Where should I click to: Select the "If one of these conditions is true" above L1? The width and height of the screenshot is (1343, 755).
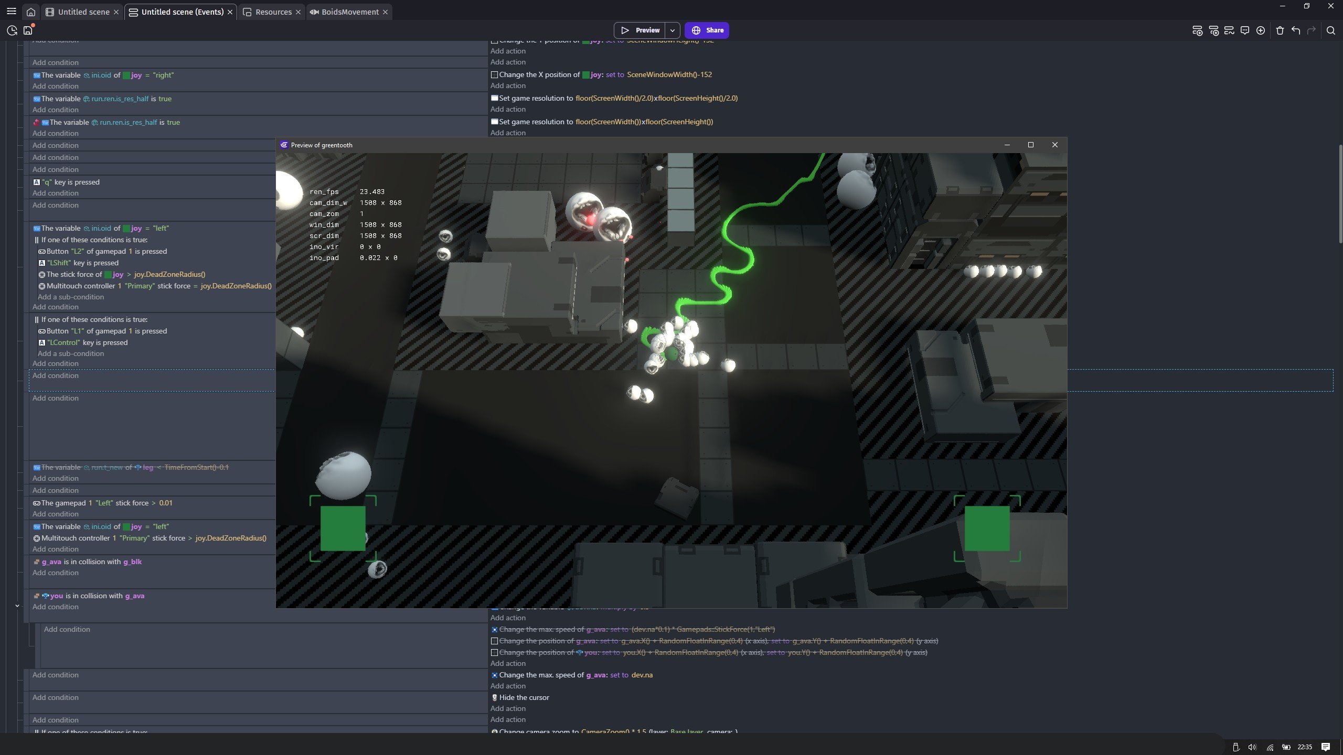tap(91, 320)
